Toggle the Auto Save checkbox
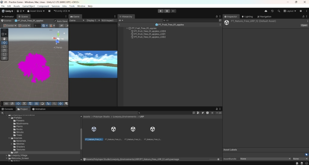The width and height of the screenshot is (309, 165). [56, 21]
